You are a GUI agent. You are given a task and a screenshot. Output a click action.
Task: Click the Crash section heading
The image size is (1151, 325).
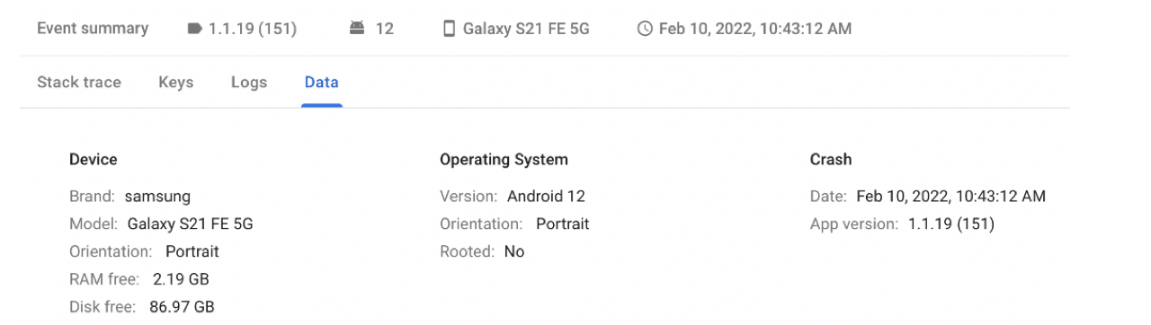point(831,160)
